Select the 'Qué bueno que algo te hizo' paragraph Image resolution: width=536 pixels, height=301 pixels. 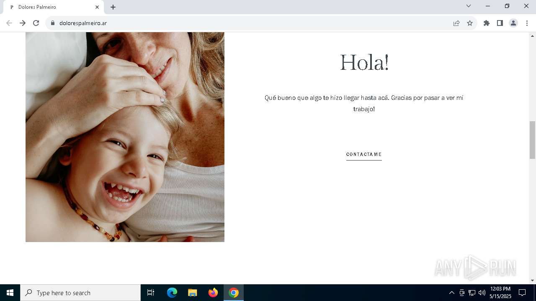coord(364,103)
